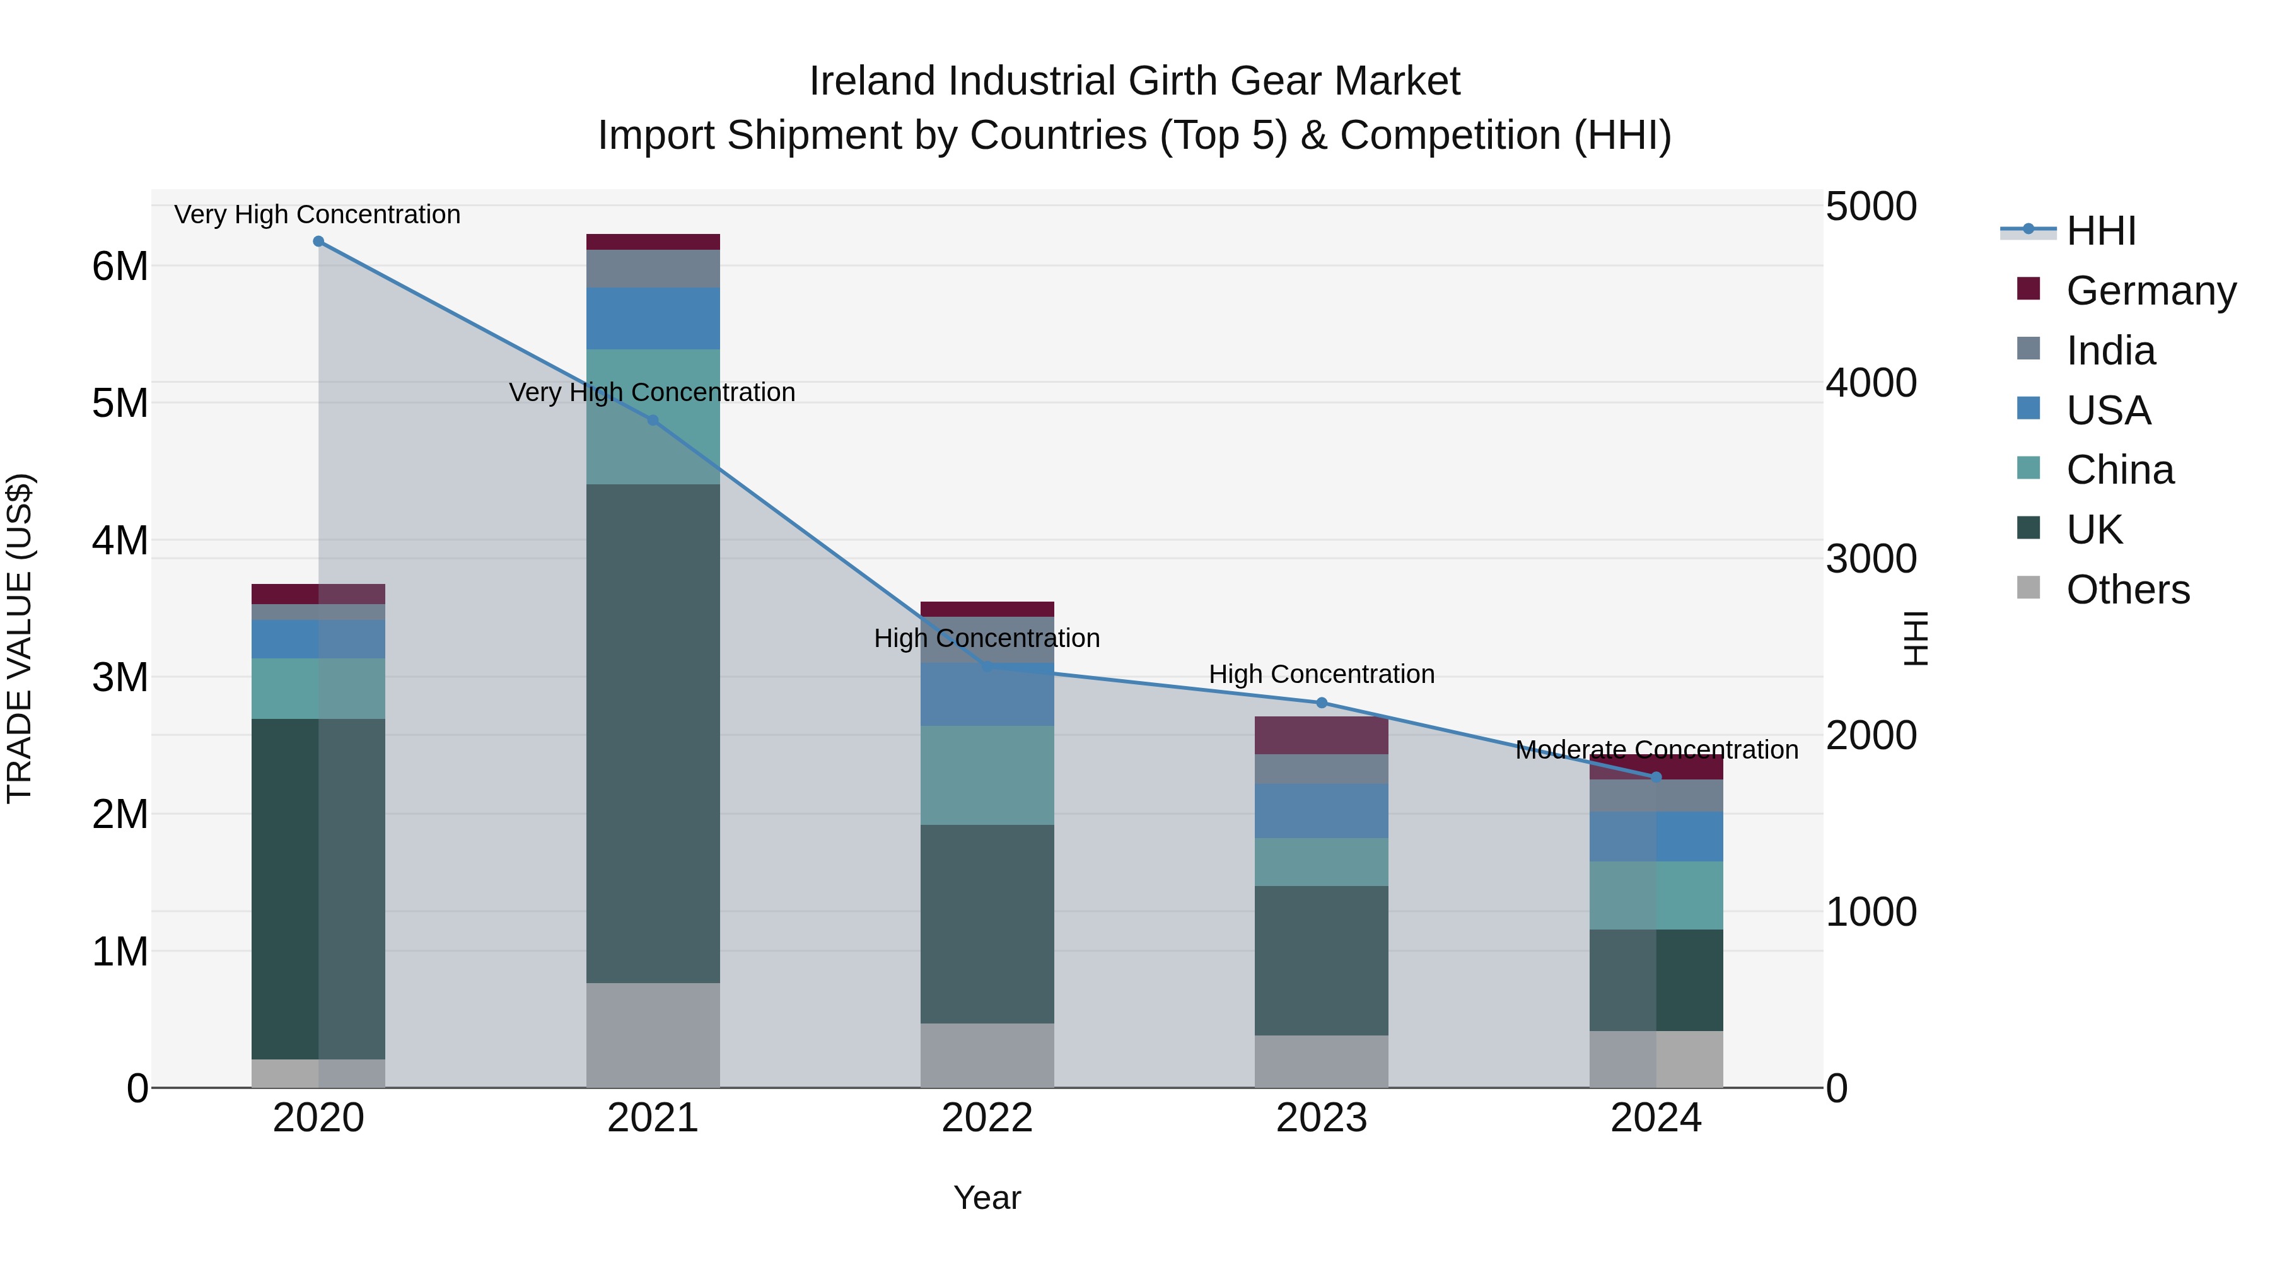Click the 'Year' axis title

tap(987, 1199)
